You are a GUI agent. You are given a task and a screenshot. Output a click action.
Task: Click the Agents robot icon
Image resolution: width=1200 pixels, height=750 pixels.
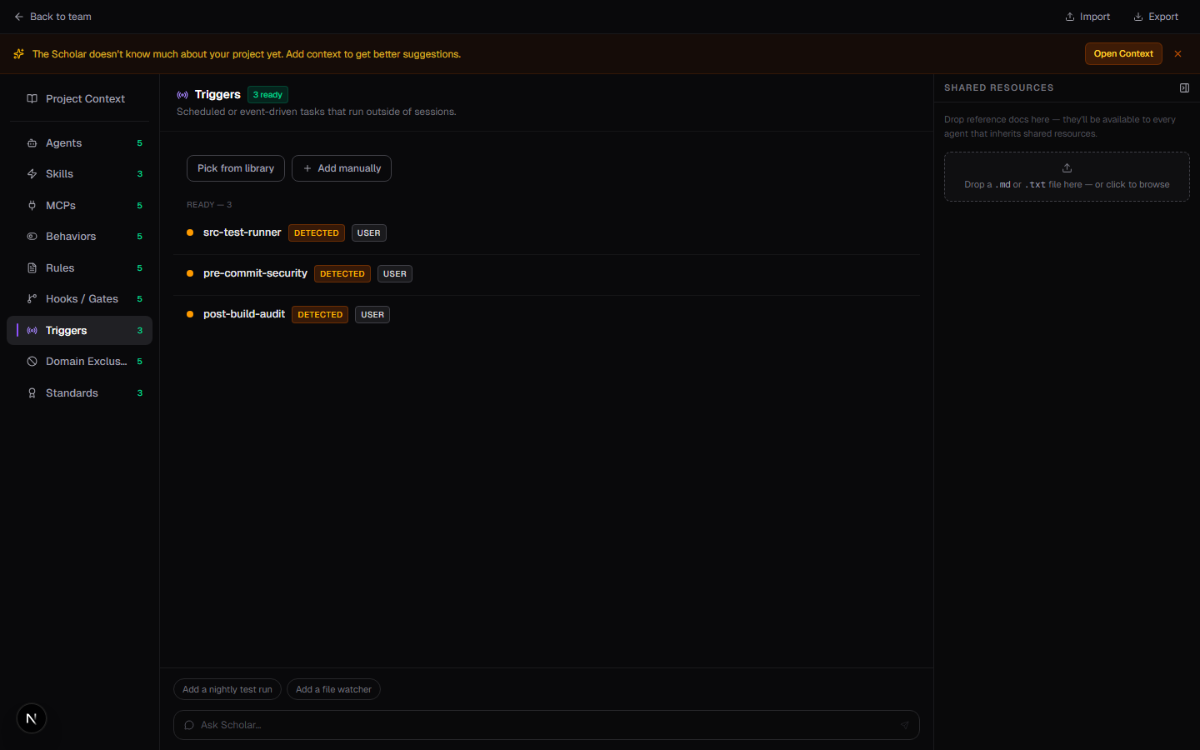pos(32,143)
